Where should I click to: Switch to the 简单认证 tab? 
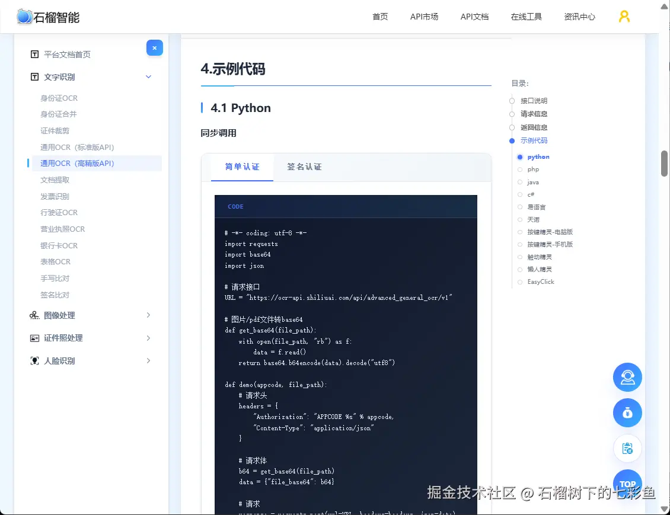click(242, 167)
